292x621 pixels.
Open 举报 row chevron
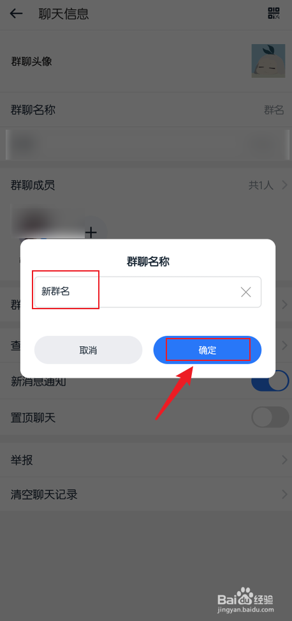[284, 460]
